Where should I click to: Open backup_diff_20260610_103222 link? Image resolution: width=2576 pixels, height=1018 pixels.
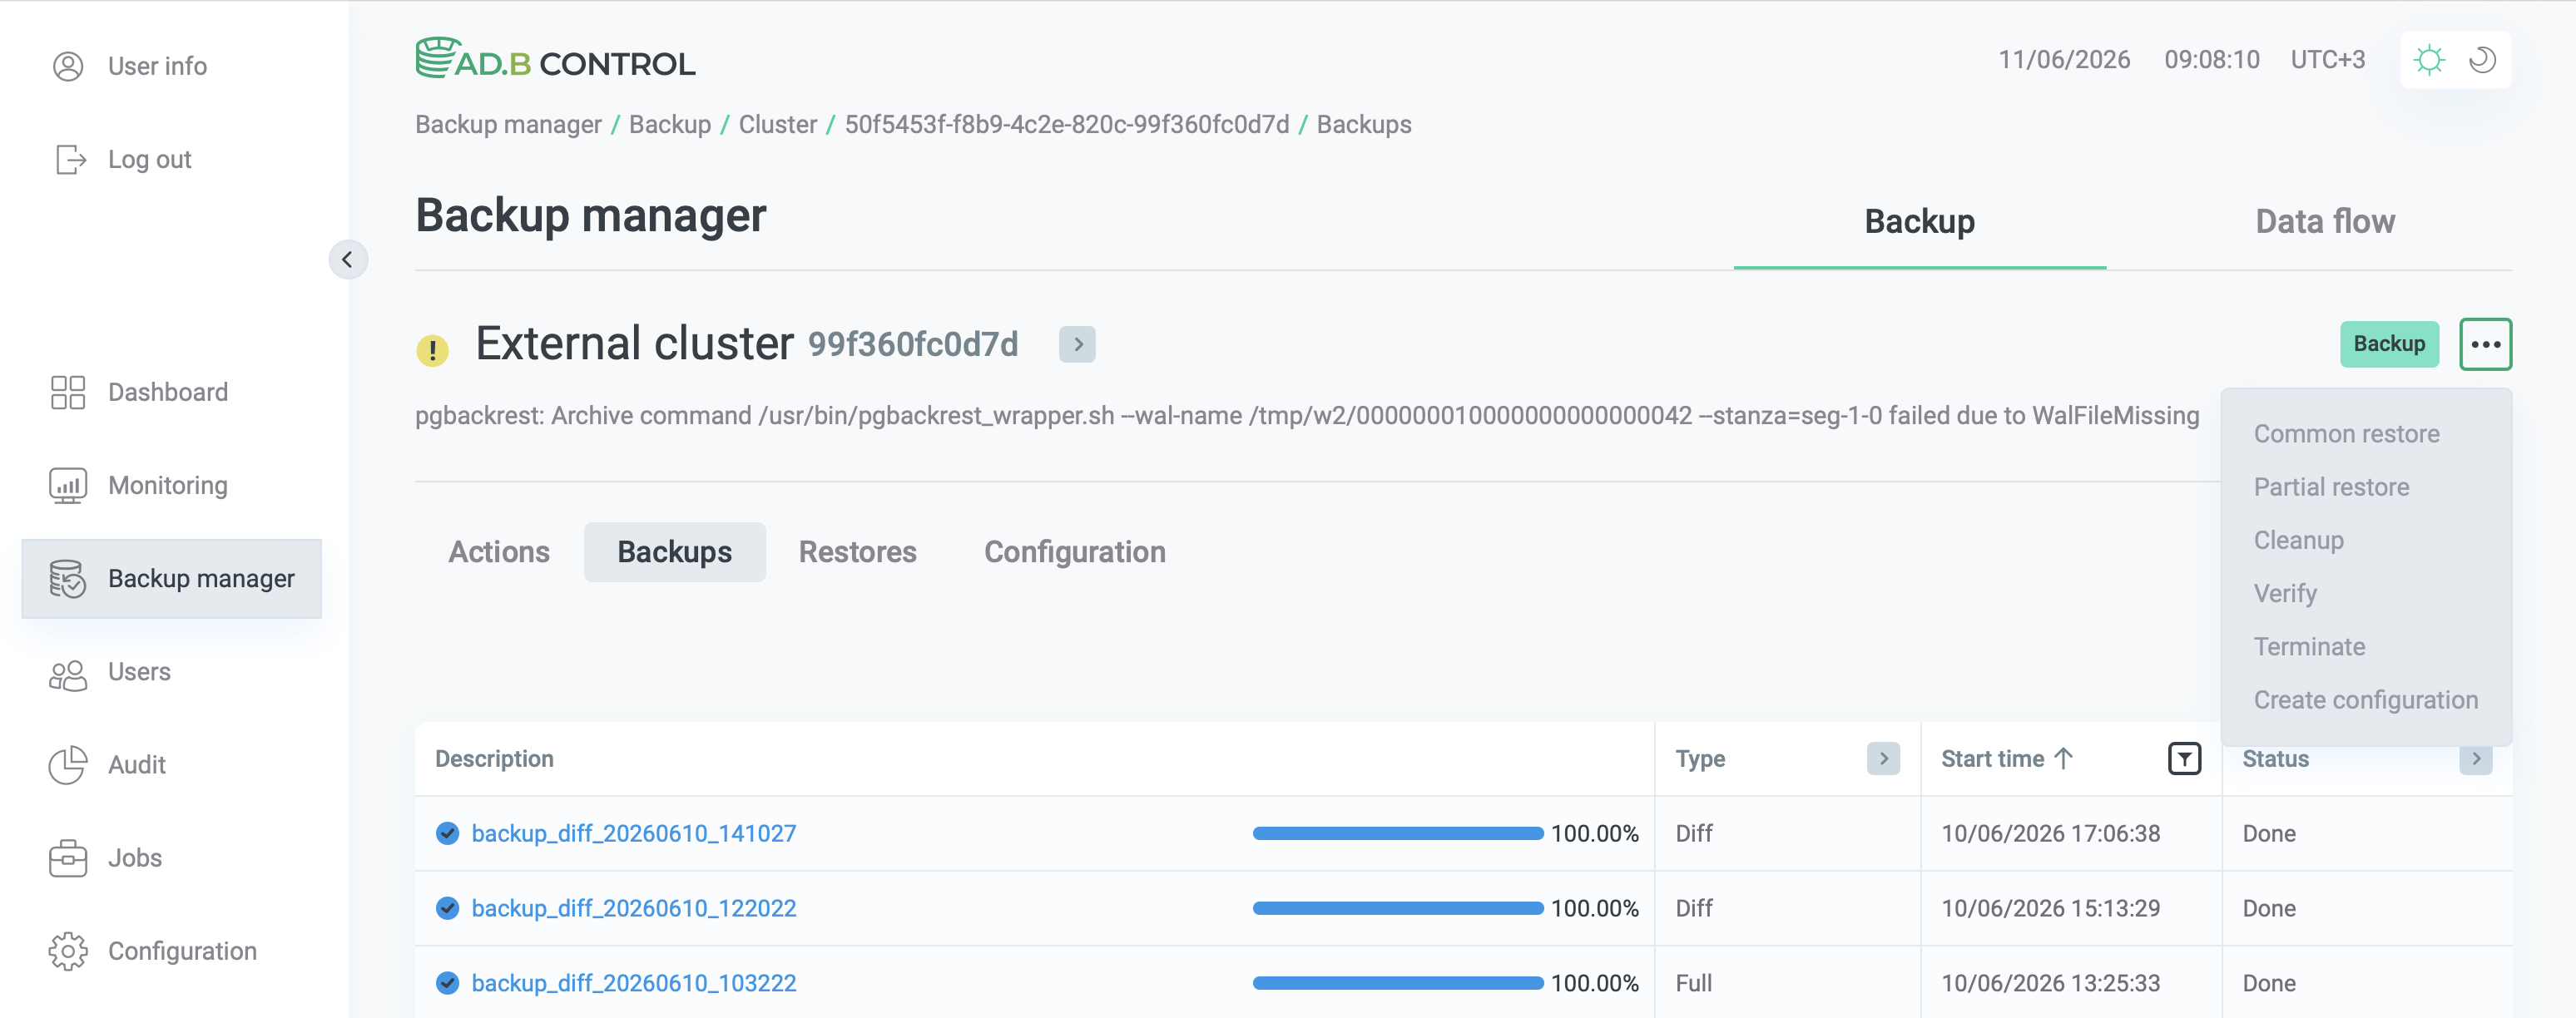[634, 983]
